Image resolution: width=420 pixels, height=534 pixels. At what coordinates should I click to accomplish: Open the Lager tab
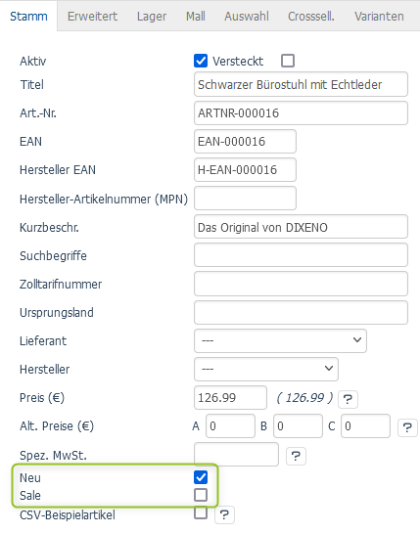point(152,16)
